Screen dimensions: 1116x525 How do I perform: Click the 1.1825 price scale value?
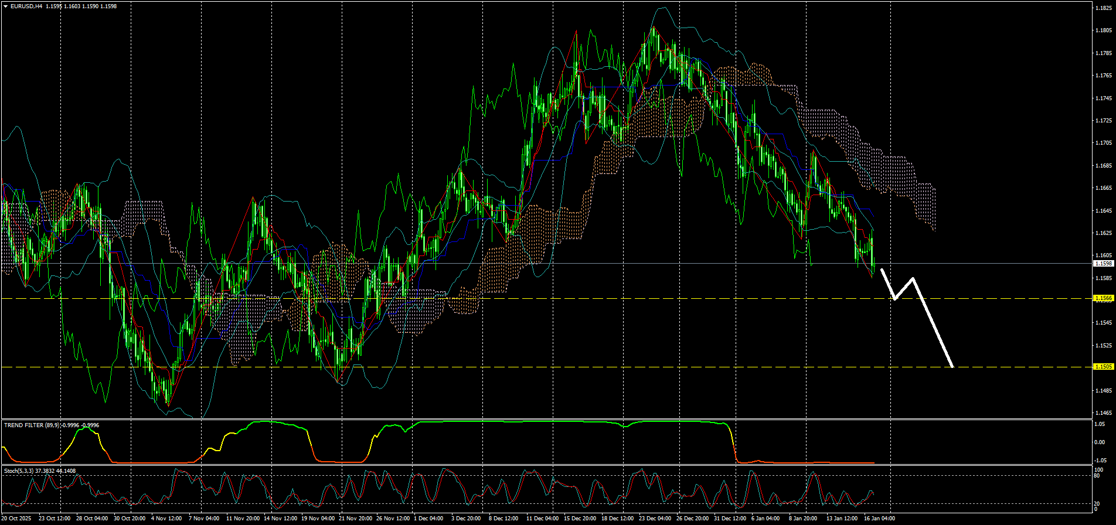(x=1103, y=8)
